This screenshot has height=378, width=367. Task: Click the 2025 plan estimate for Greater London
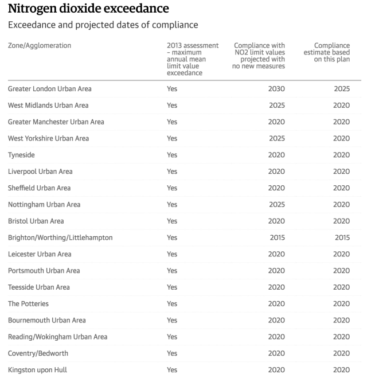(x=341, y=89)
